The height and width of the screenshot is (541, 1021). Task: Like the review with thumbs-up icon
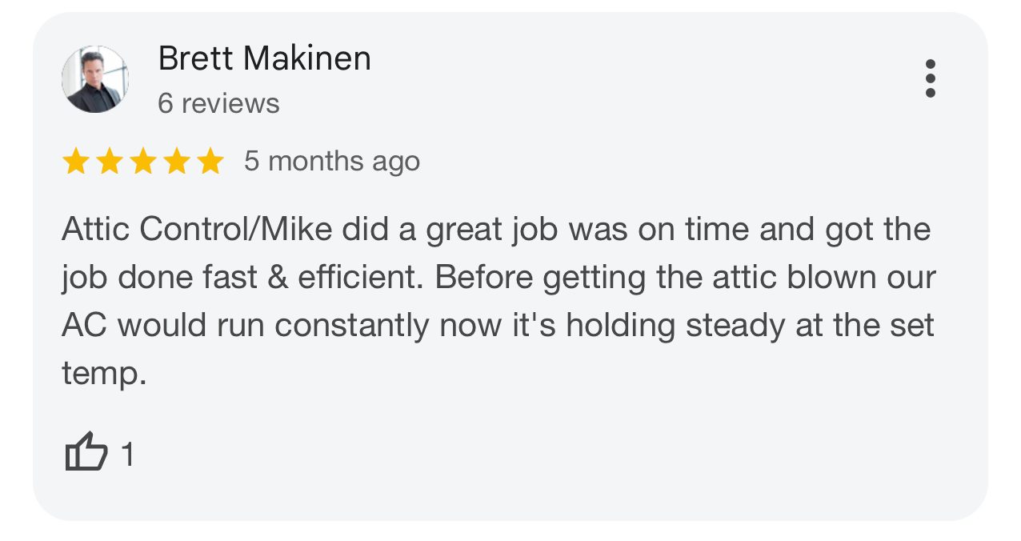[86, 451]
